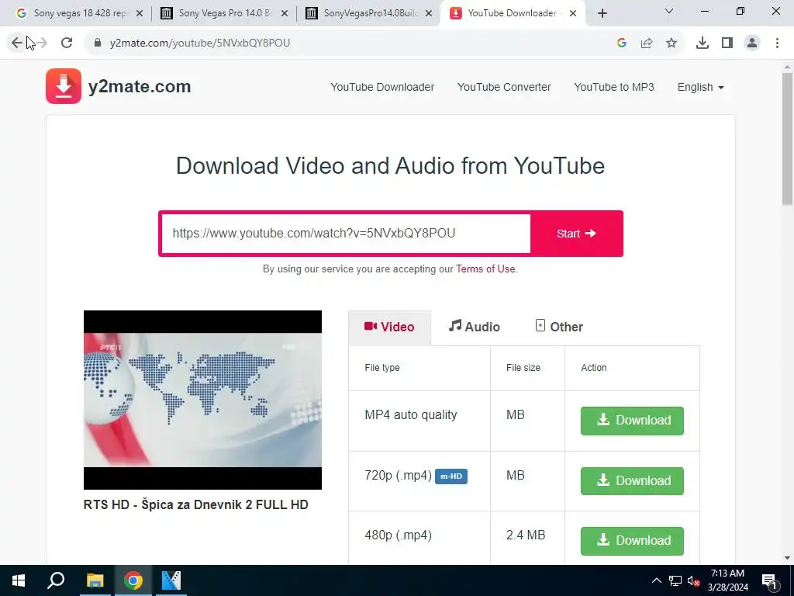The image size is (794, 596).
Task: Click the y2mate.com site title
Action: point(140,87)
